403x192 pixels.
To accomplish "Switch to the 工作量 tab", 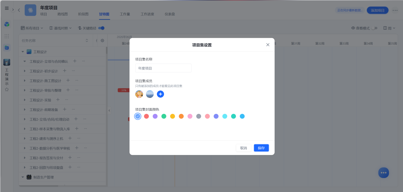I will click(125, 14).
